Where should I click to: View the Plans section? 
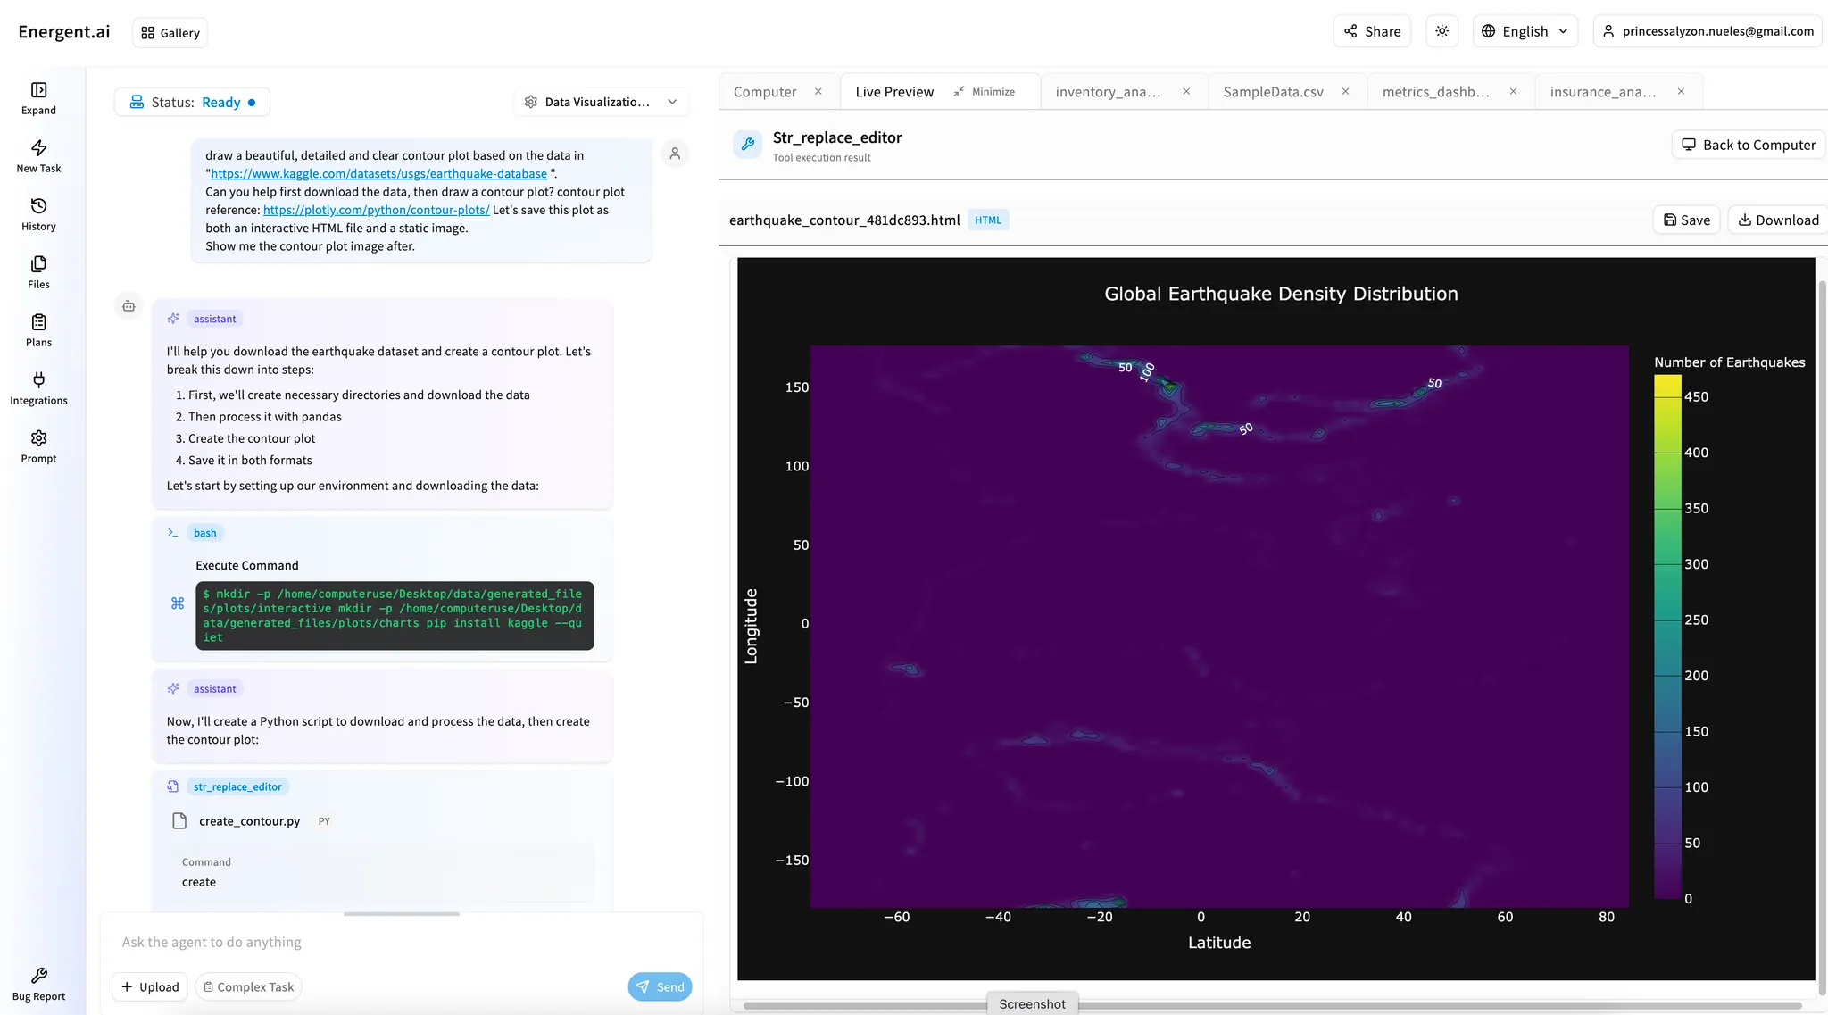pos(38,329)
